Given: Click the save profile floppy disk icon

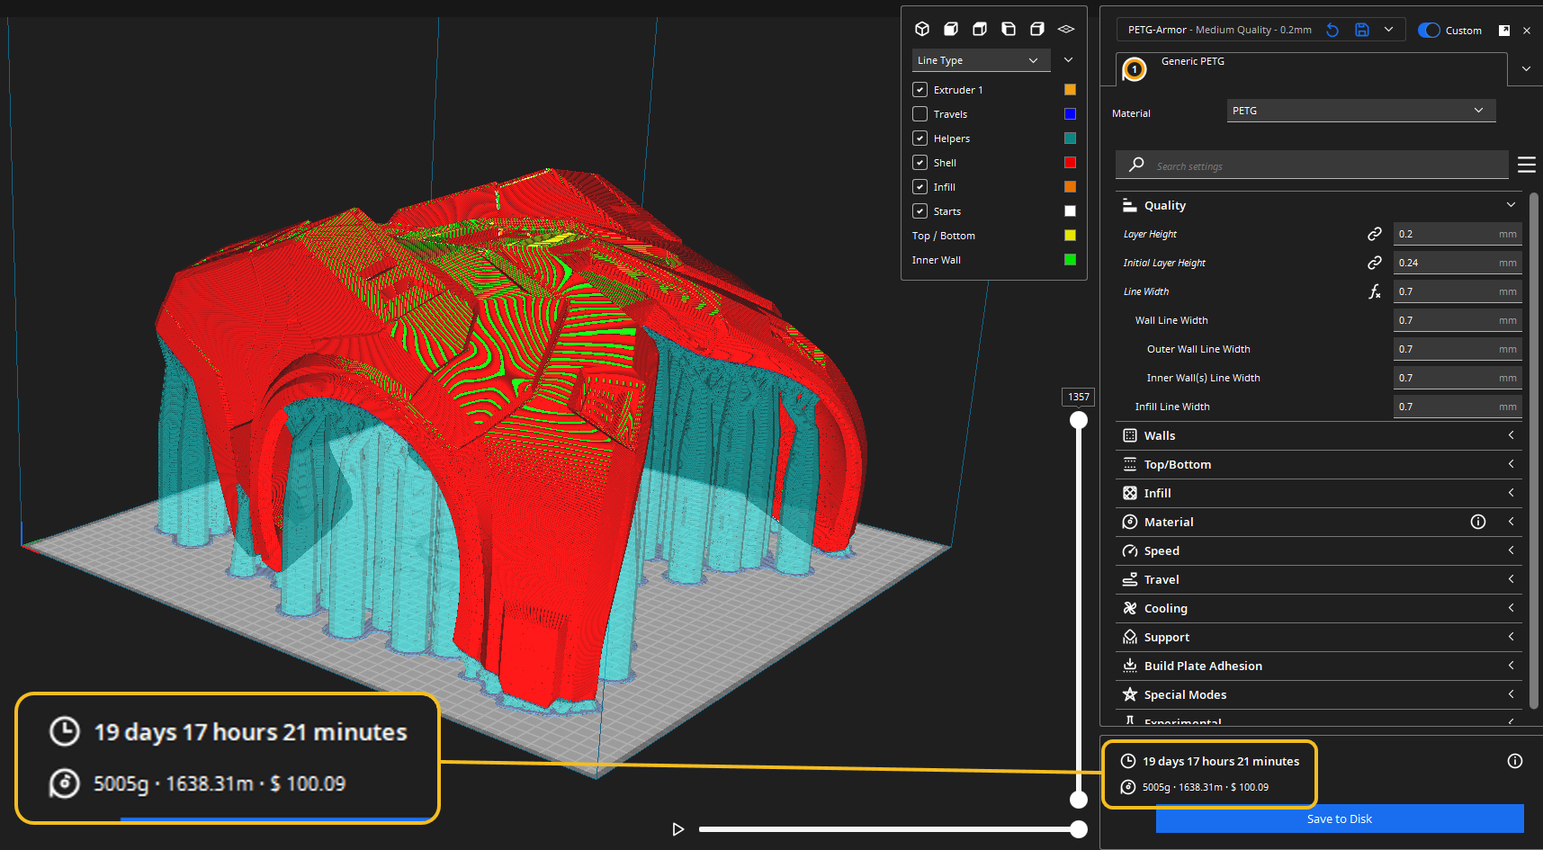Looking at the screenshot, I should pyautogui.click(x=1362, y=30).
